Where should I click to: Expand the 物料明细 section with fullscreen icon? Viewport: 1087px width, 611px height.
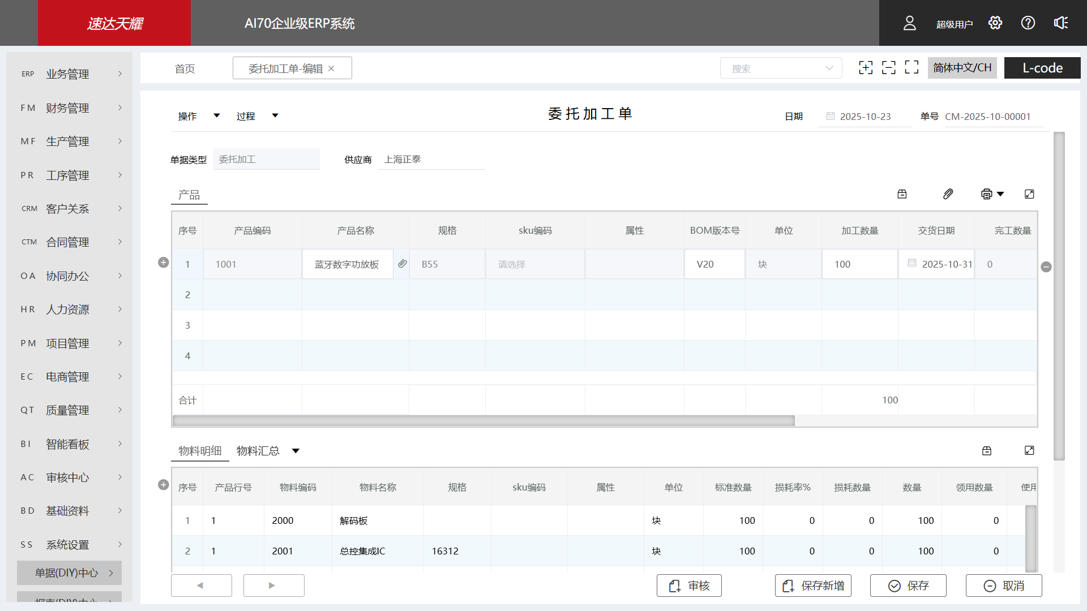click(x=1029, y=450)
